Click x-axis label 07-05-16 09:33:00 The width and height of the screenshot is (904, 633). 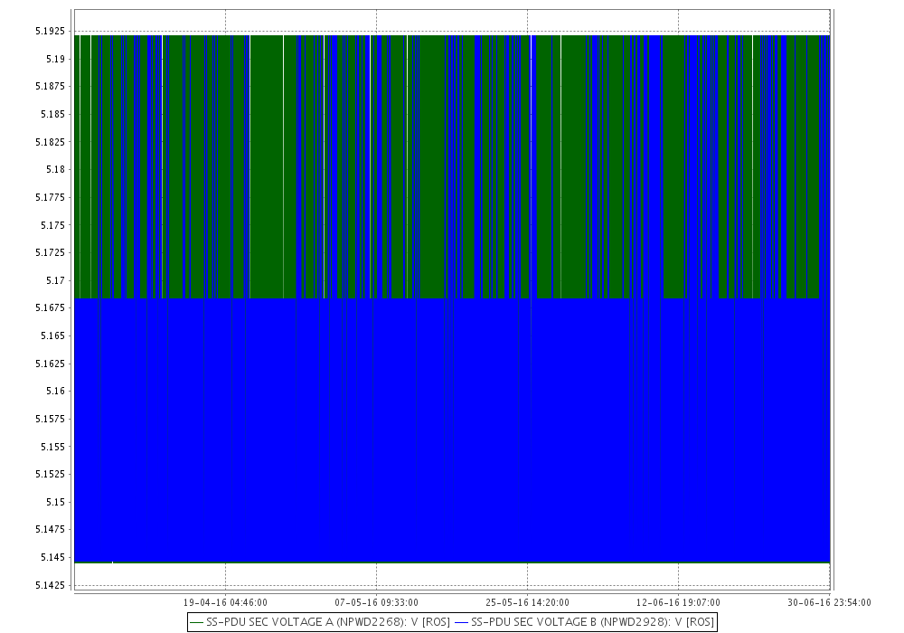[376, 602]
